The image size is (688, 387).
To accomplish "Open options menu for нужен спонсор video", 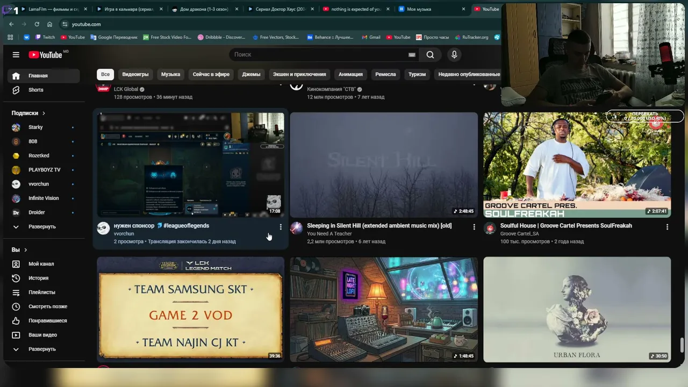I will pos(281,227).
